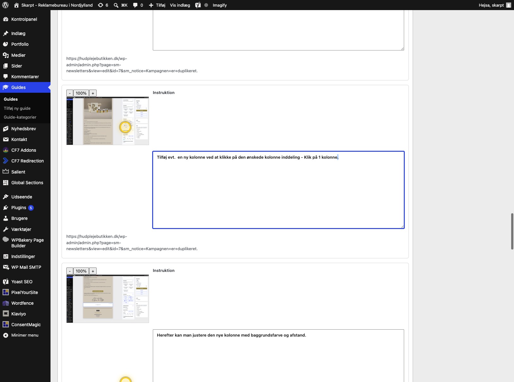Open Guide-kategorier submenu item
Screen dimensions: 514x382
[x=20, y=117]
